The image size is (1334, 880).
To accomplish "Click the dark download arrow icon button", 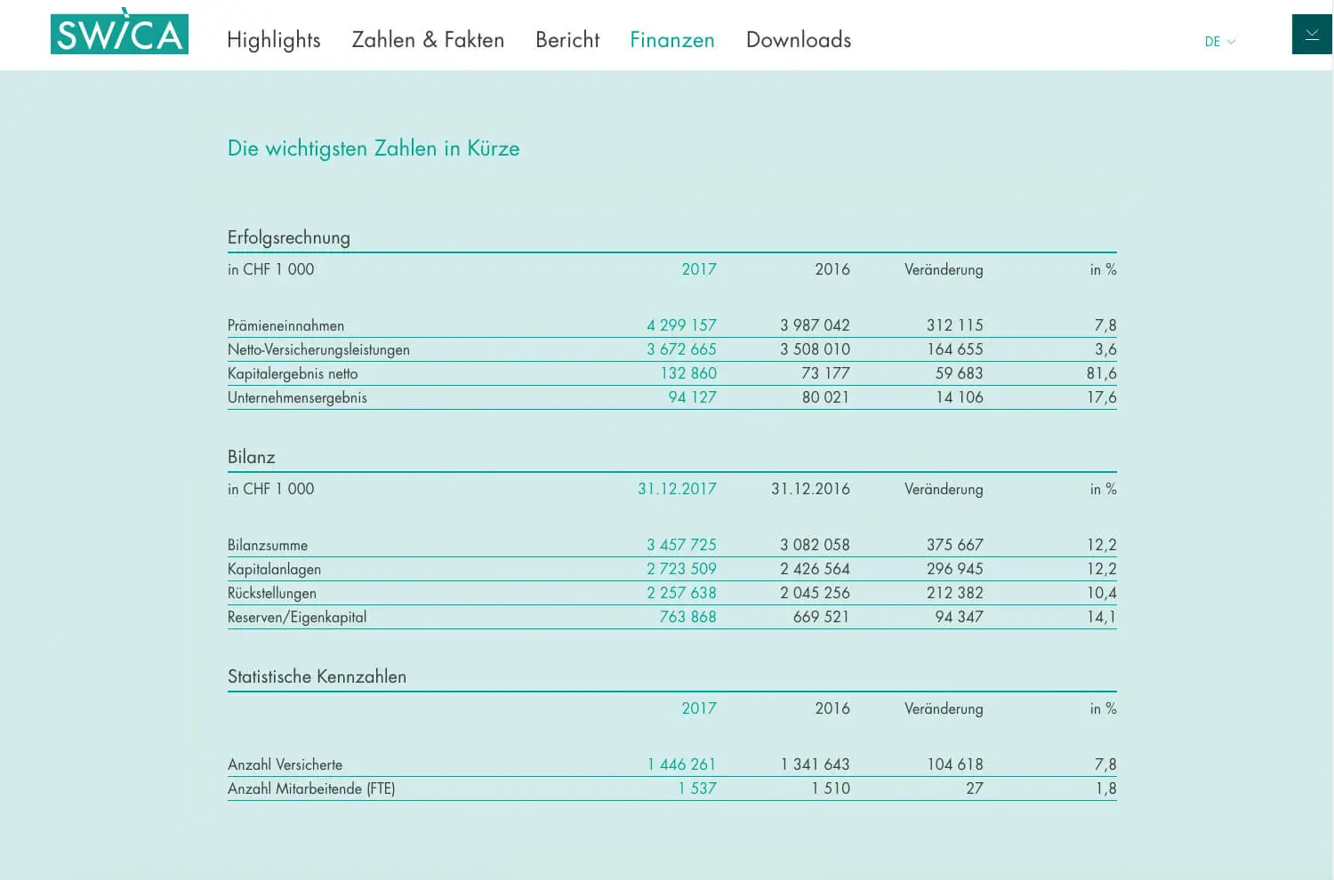I will click(1311, 35).
